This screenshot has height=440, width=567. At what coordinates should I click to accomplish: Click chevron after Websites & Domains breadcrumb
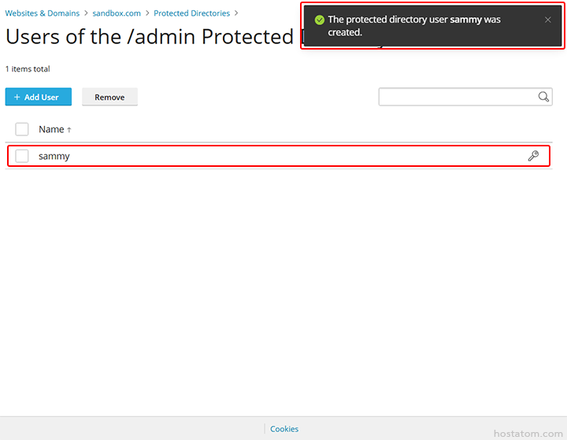point(86,13)
